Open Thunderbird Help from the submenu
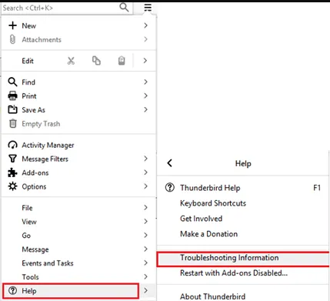Image resolution: width=330 pixels, height=301 pixels. (x=243, y=188)
